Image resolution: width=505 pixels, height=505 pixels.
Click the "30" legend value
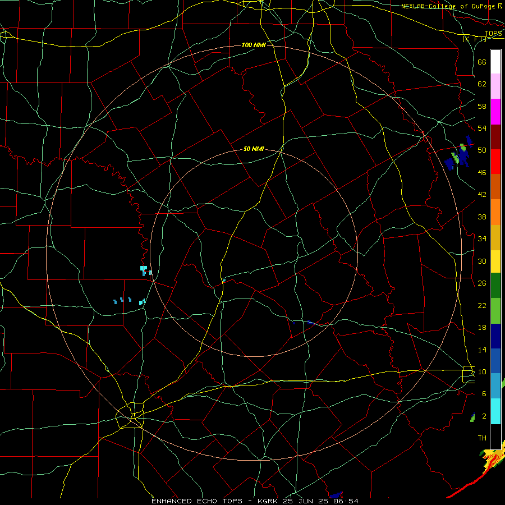[x=482, y=261]
